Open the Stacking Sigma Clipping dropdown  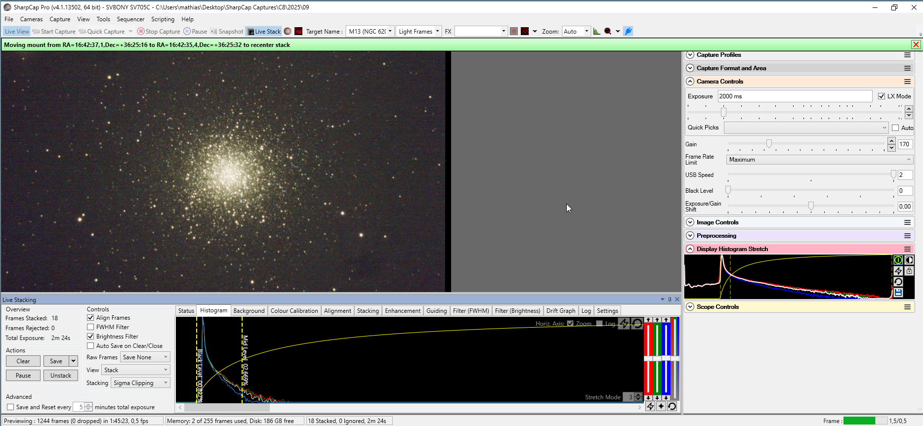coord(140,383)
